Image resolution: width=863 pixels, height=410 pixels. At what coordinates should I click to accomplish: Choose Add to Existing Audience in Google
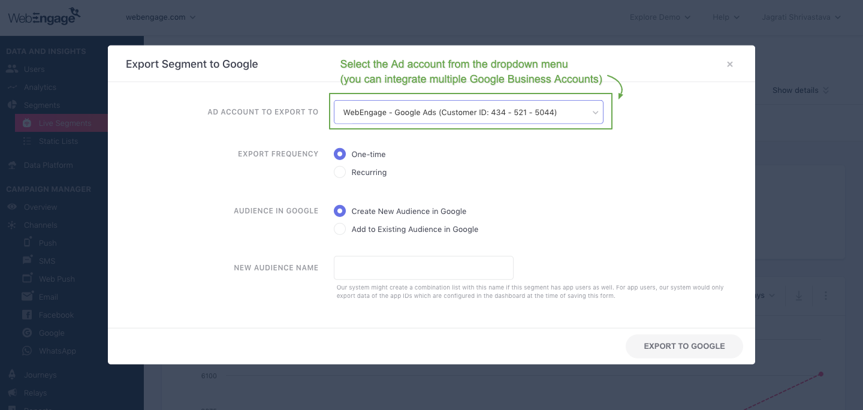click(340, 229)
